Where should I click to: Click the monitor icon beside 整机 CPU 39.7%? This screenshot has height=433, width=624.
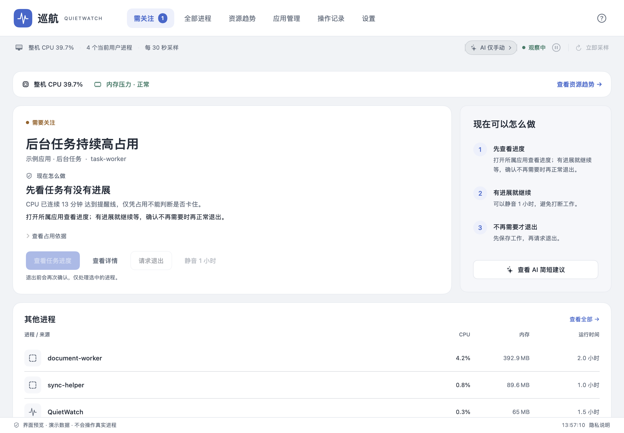click(19, 48)
